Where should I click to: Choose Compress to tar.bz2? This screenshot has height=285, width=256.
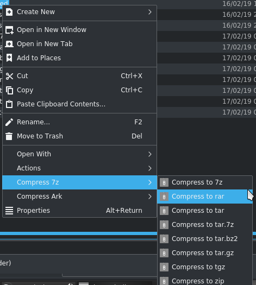(x=205, y=239)
